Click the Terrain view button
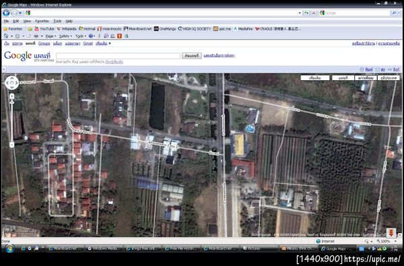Image resolution: width=404 pixels, height=266 pixels. pos(389,78)
